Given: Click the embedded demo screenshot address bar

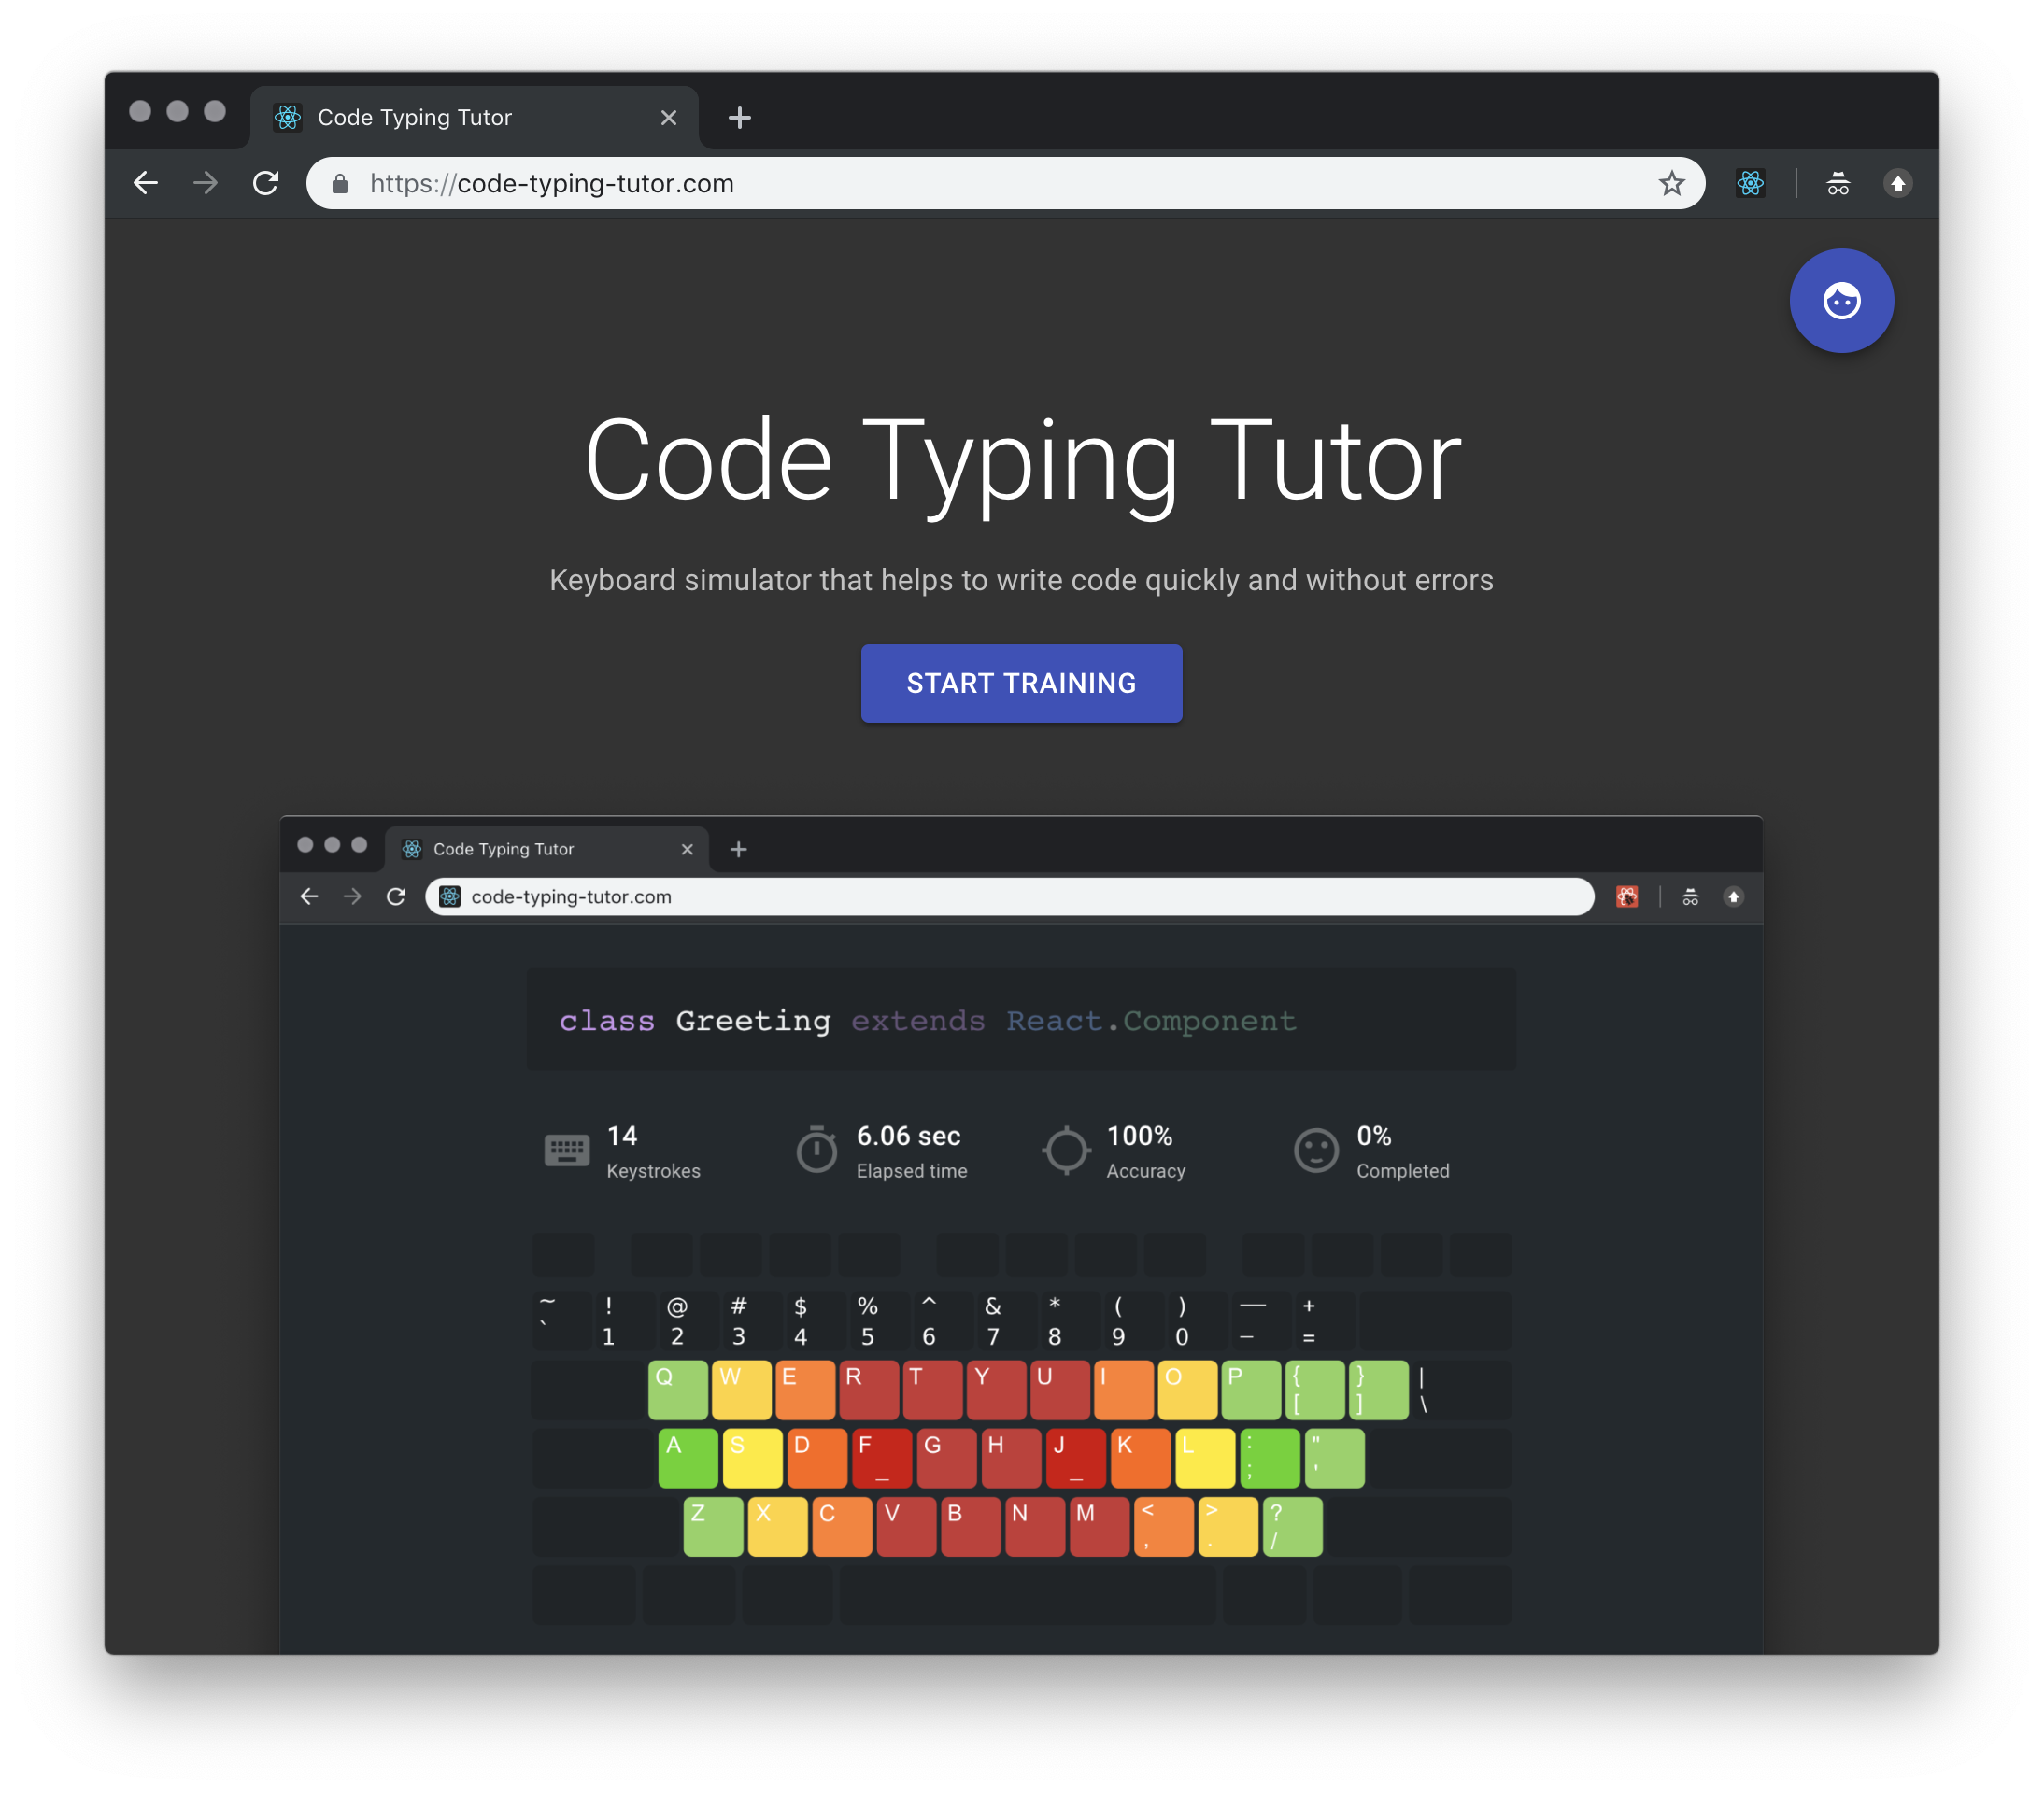Looking at the screenshot, I should click(1010, 896).
